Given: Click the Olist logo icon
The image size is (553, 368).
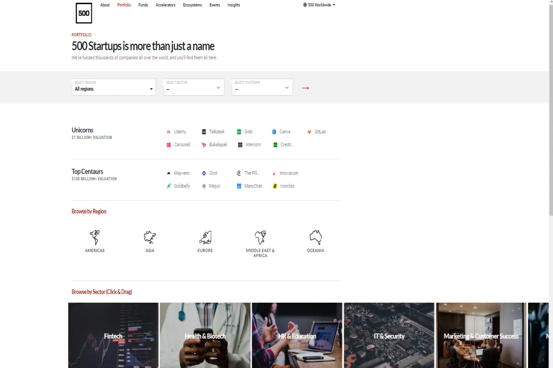Looking at the screenshot, I should (x=204, y=173).
